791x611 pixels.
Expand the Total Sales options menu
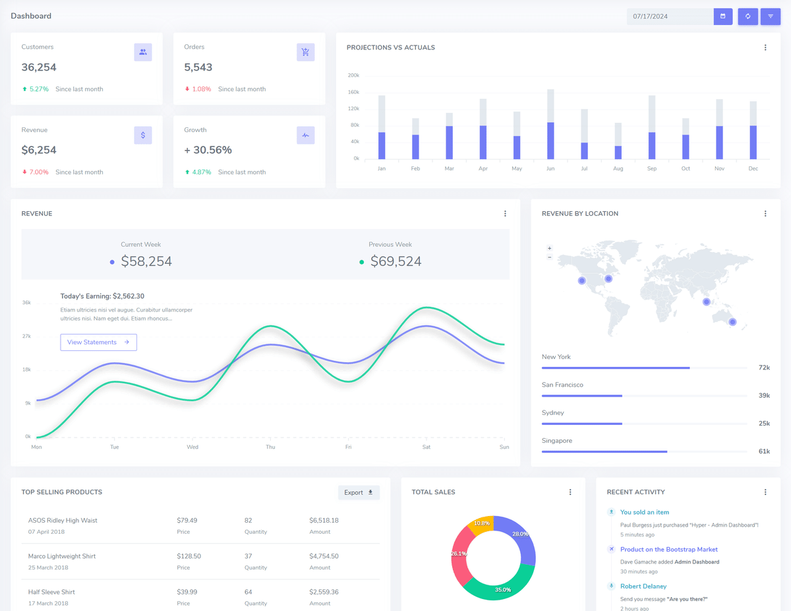tap(570, 492)
